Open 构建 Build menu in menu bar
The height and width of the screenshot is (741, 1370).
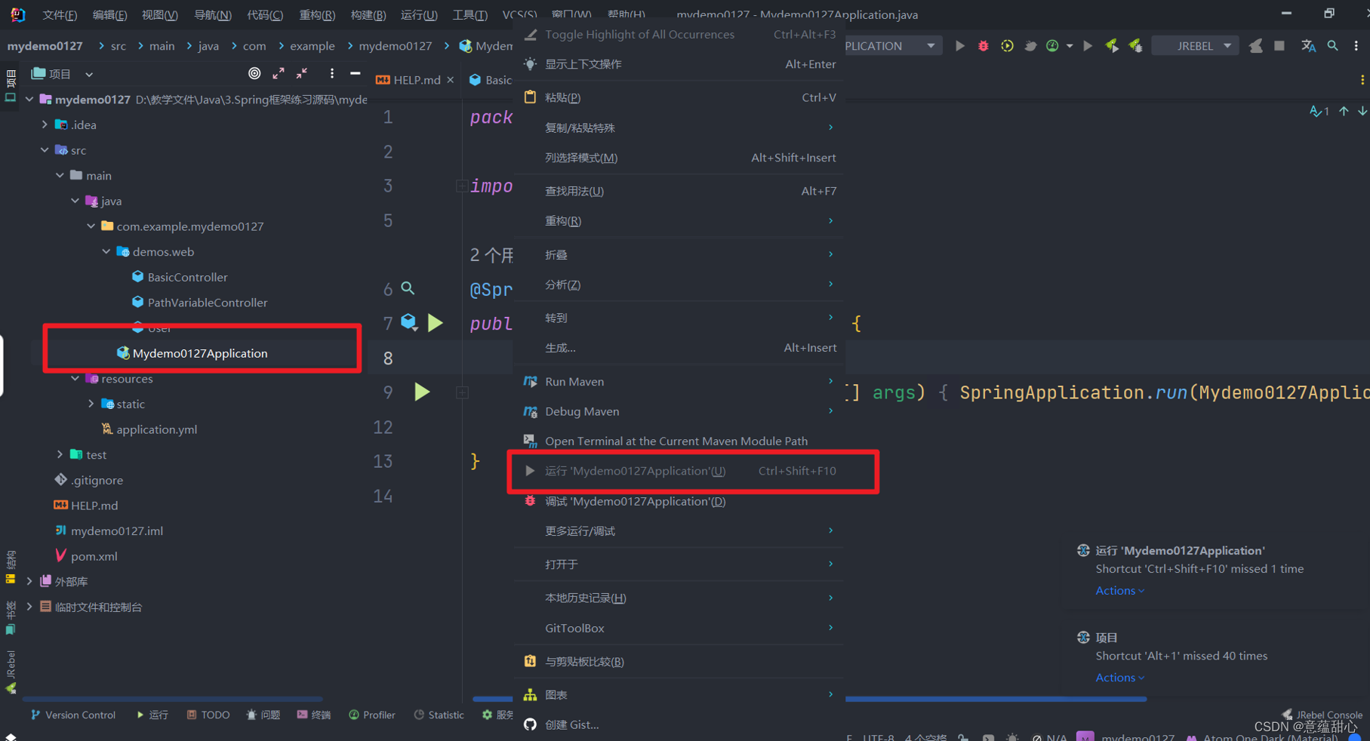pyautogui.click(x=368, y=14)
